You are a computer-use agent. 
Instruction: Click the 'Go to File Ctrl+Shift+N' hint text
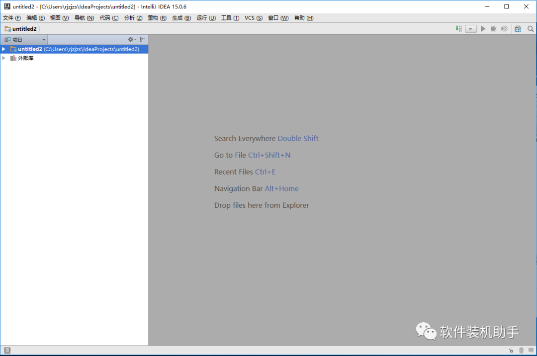[253, 155]
